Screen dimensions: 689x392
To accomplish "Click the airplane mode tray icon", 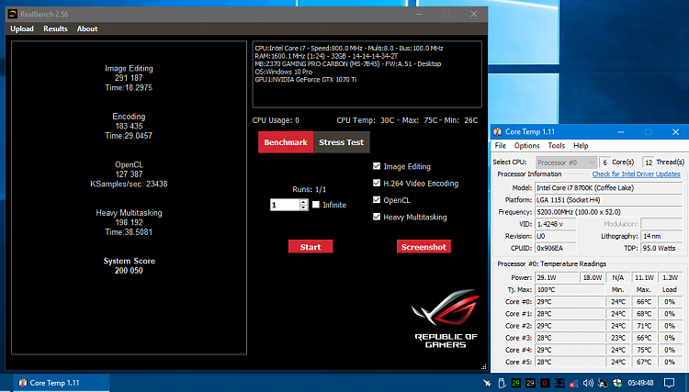I will pos(487,383).
